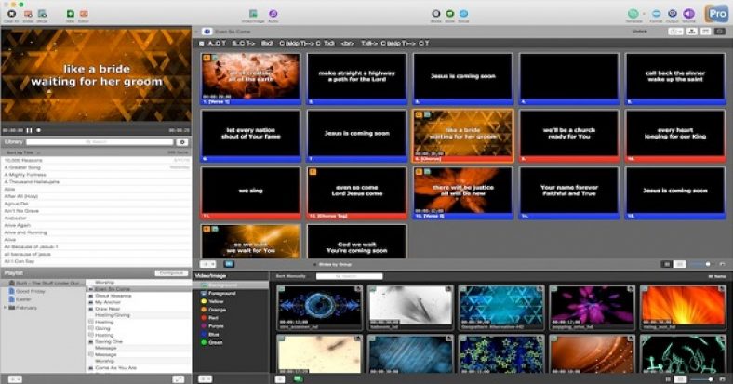Click the Output toolbar icon
Viewport: 733px width, 384px height.
coord(672,14)
